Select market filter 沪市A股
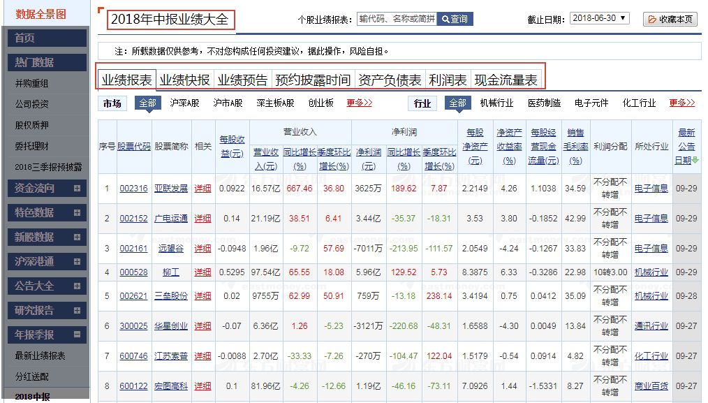Screen dimensions: 708x403 (228, 103)
